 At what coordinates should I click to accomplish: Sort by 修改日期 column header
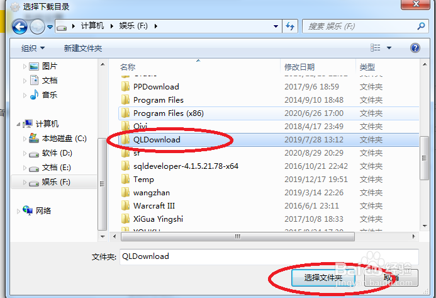(x=299, y=67)
